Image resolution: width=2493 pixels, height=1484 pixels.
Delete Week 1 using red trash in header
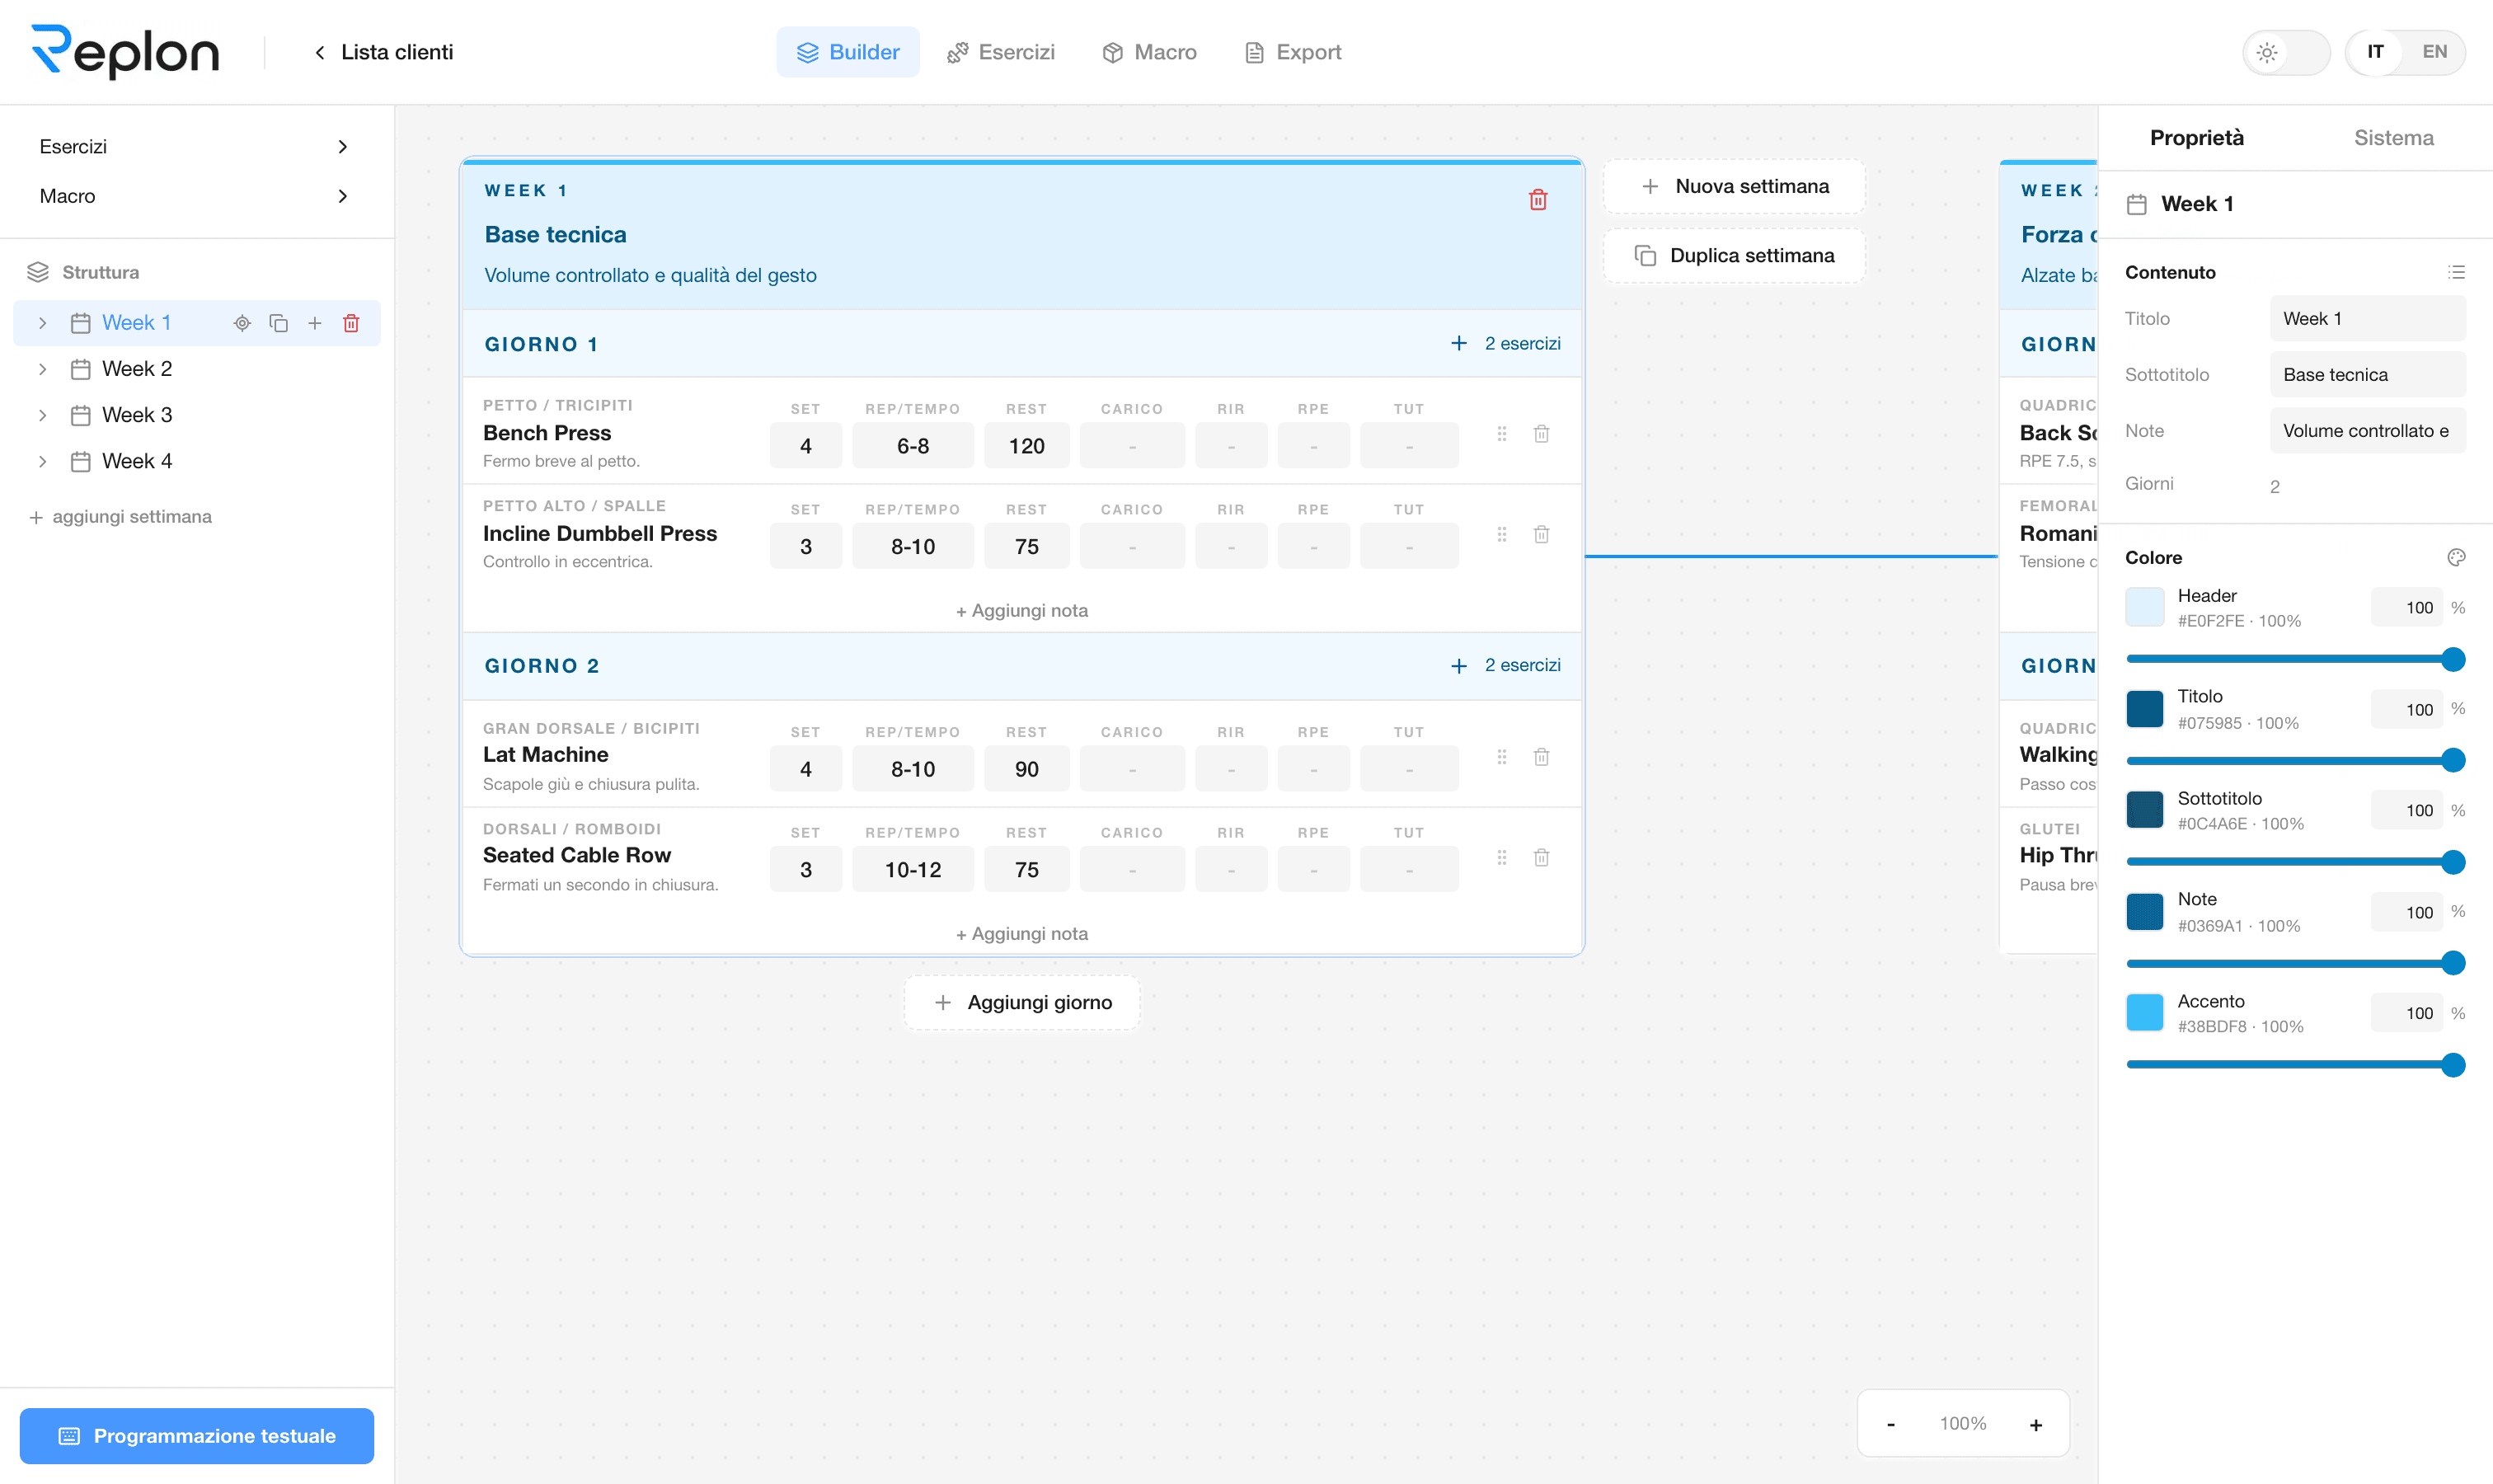(x=1538, y=200)
